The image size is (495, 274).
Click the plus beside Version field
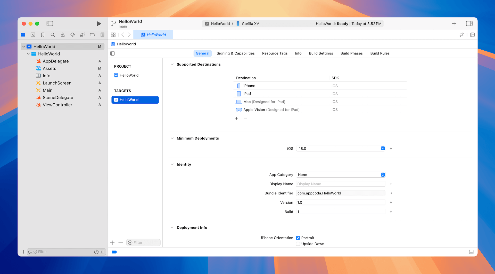coord(391,203)
